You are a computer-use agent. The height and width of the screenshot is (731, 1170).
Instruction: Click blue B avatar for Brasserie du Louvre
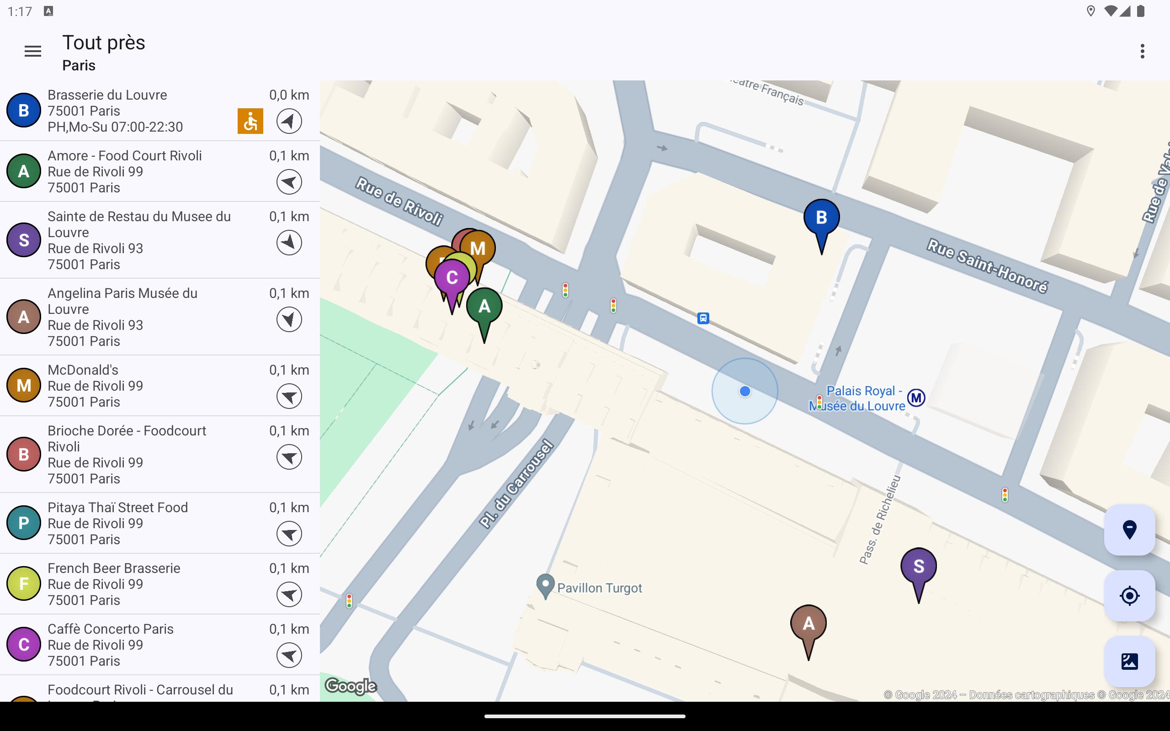click(x=23, y=111)
